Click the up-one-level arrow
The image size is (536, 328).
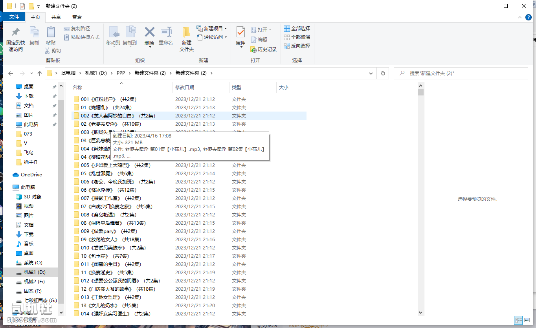coord(40,73)
